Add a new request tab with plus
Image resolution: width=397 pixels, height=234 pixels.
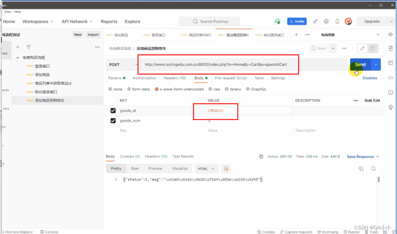pos(296,35)
